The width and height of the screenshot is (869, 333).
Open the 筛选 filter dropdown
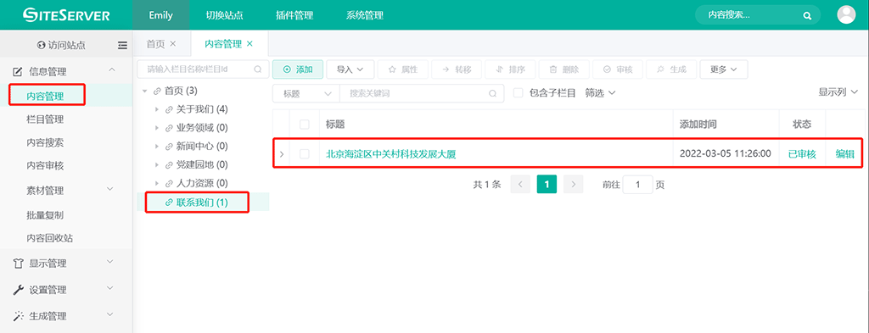(601, 93)
